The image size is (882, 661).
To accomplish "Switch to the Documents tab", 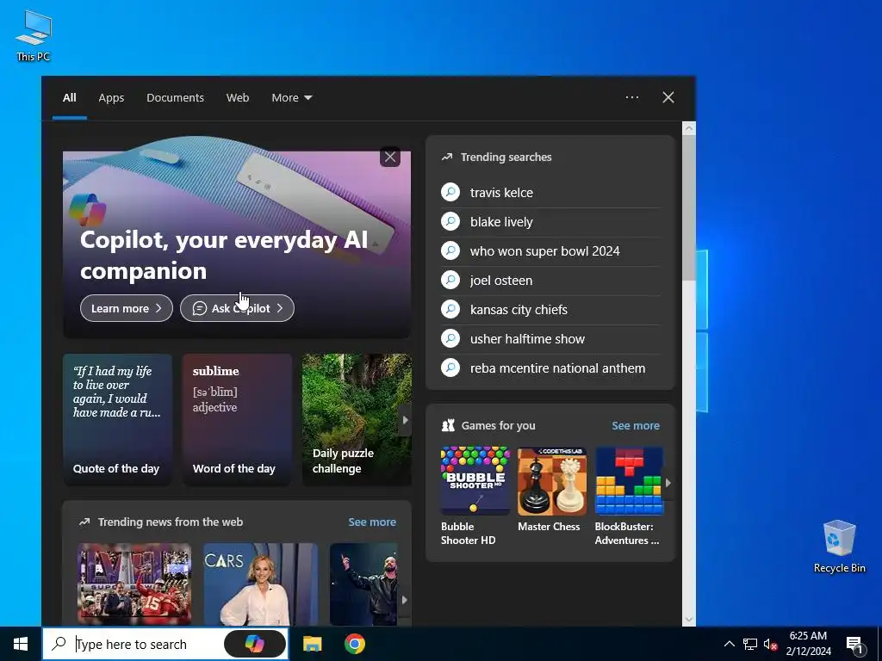I will click(175, 98).
